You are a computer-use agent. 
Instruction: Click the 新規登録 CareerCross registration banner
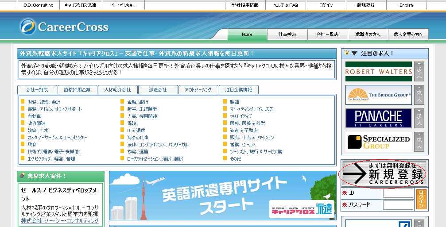(384, 173)
